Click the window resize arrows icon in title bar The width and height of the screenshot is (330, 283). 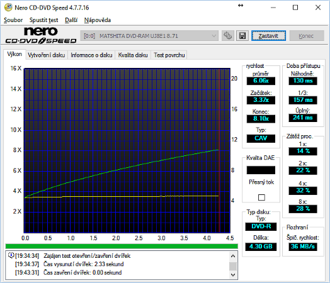click(x=241, y=6)
